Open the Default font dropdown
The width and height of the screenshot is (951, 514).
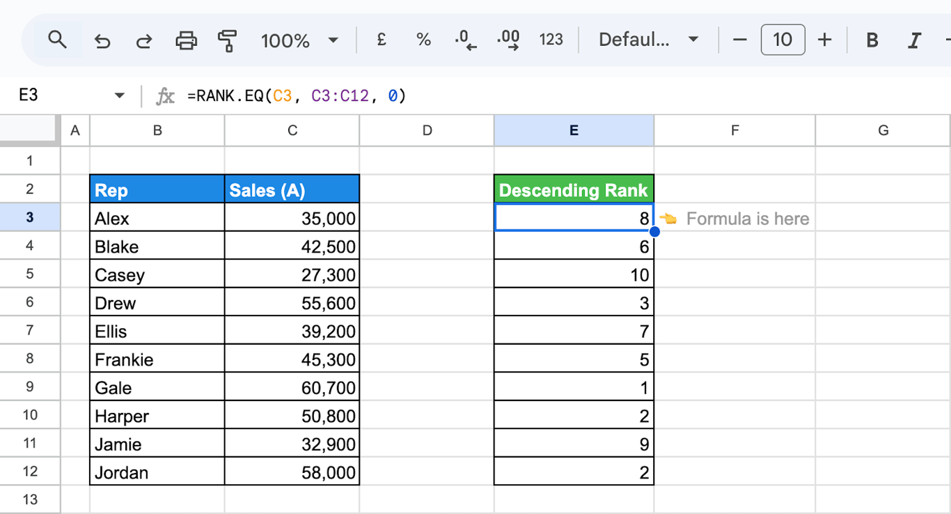[649, 40]
